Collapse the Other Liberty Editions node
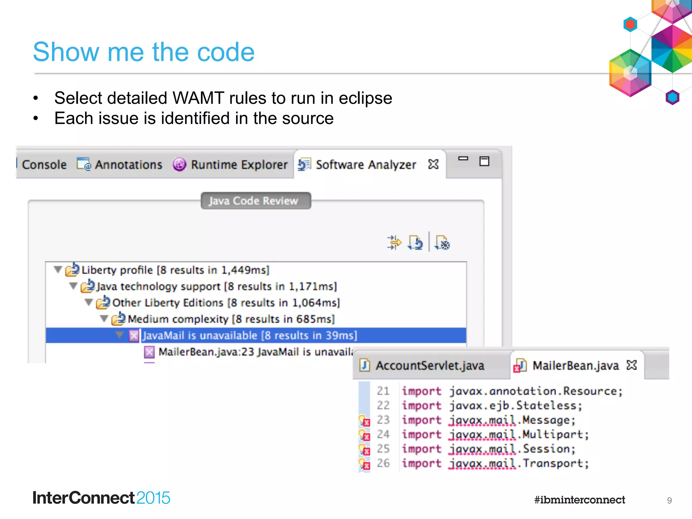Screen dimensions: 692x519 click(x=89, y=302)
